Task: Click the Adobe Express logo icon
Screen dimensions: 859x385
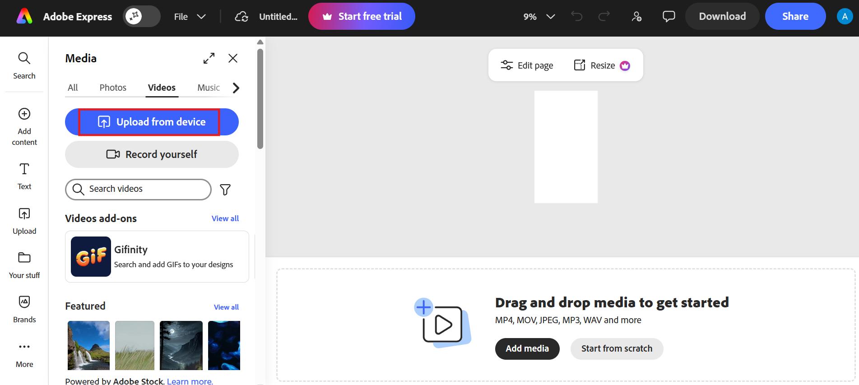Action: 24,17
